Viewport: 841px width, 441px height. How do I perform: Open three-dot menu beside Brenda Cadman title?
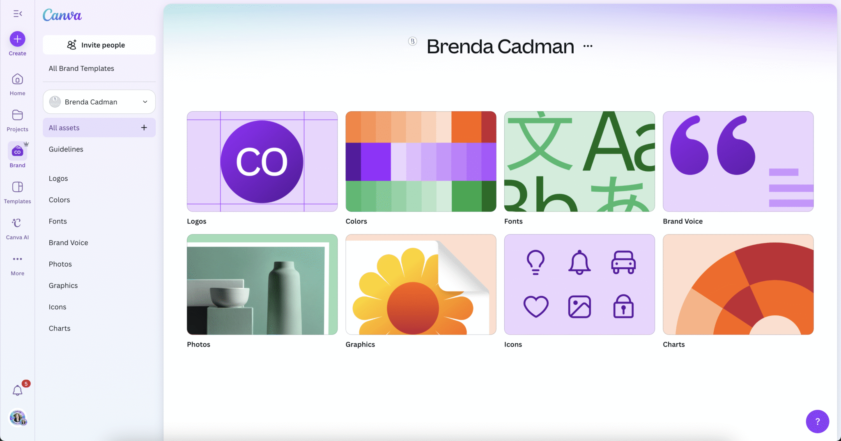[x=588, y=46]
